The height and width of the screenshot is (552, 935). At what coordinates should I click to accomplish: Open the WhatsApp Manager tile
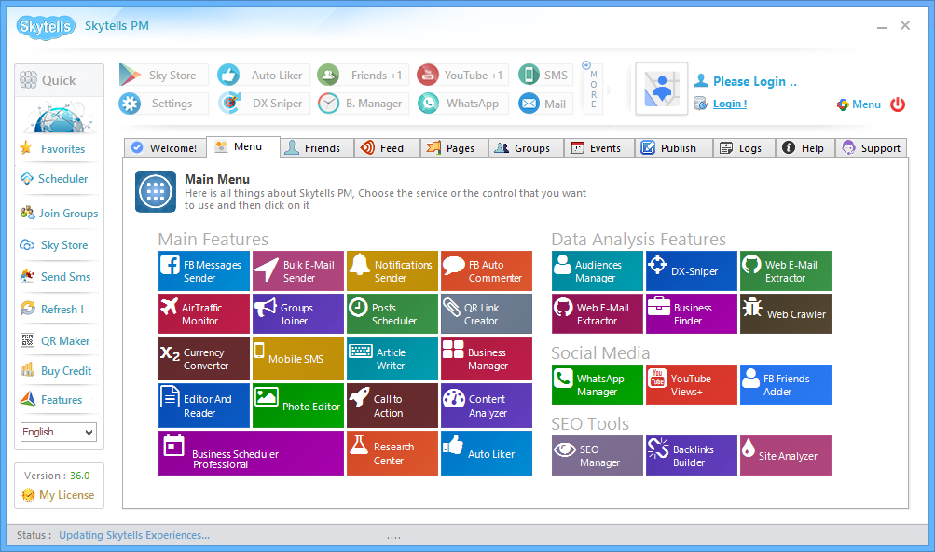(598, 385)
